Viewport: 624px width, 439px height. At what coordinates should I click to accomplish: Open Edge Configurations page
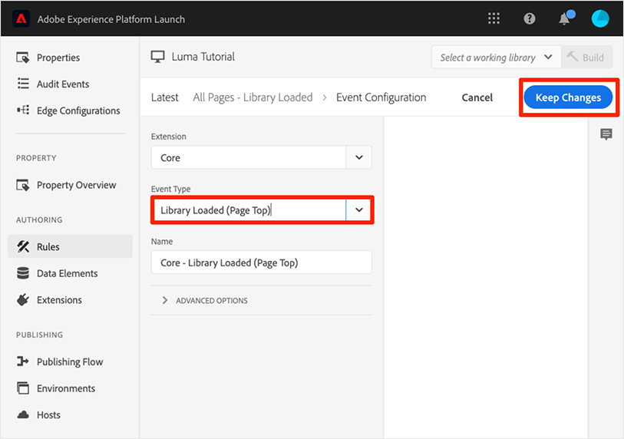point(78,111)
